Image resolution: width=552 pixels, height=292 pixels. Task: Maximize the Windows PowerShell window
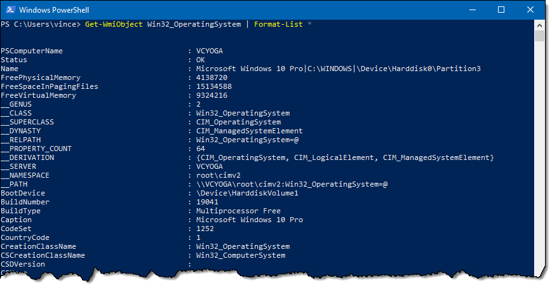click(501, 10)
